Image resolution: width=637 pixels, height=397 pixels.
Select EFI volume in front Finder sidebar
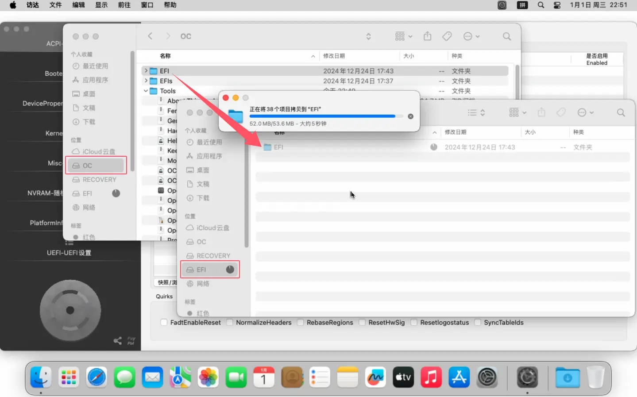click(210, 270)
